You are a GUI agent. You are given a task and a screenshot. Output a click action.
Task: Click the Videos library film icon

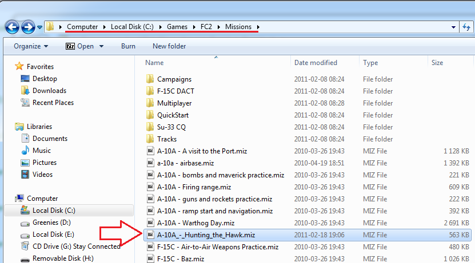pos(25,175)
